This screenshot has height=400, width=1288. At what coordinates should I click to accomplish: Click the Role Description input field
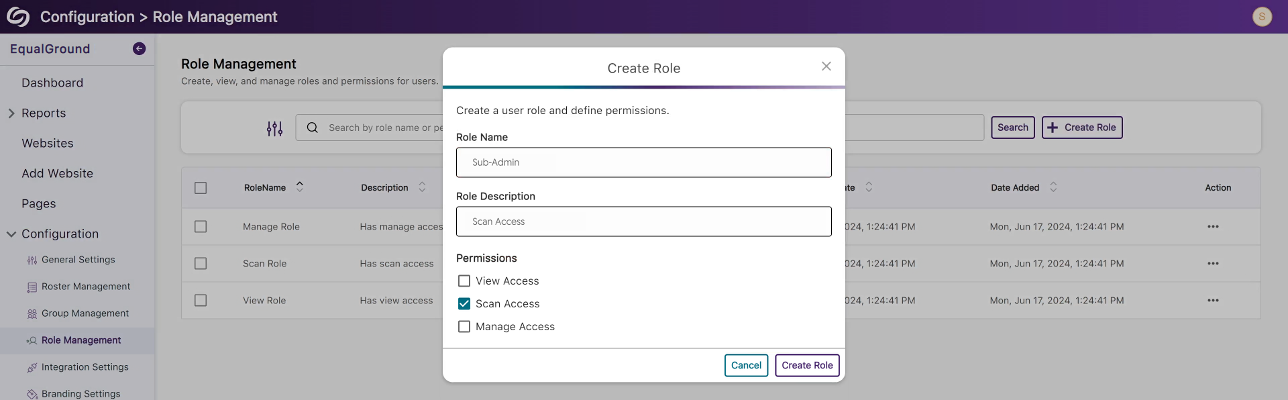tap(644, 221)
